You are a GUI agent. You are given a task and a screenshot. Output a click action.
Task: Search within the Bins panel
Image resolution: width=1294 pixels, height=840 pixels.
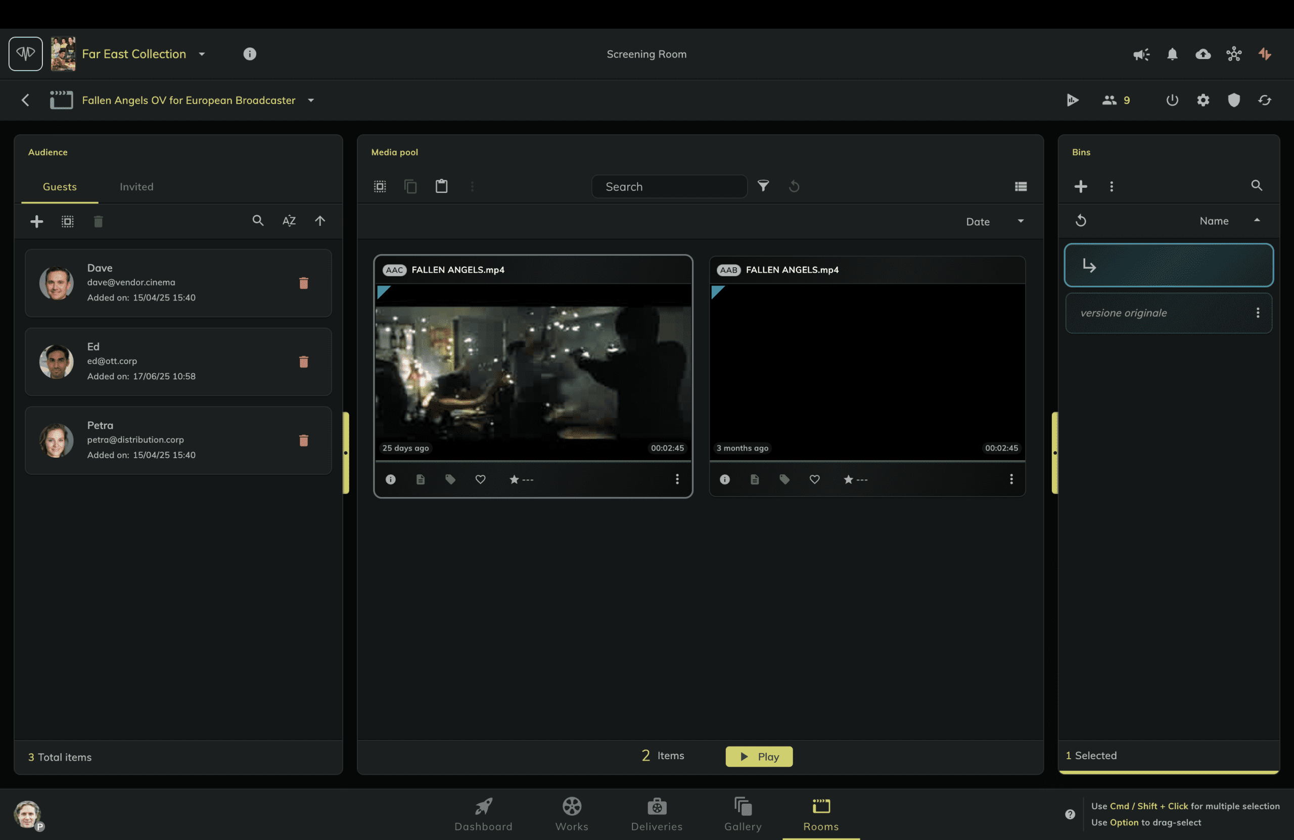click(1257, 186)
